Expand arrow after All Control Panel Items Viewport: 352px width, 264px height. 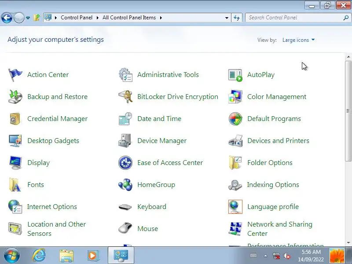coord(161,18)
